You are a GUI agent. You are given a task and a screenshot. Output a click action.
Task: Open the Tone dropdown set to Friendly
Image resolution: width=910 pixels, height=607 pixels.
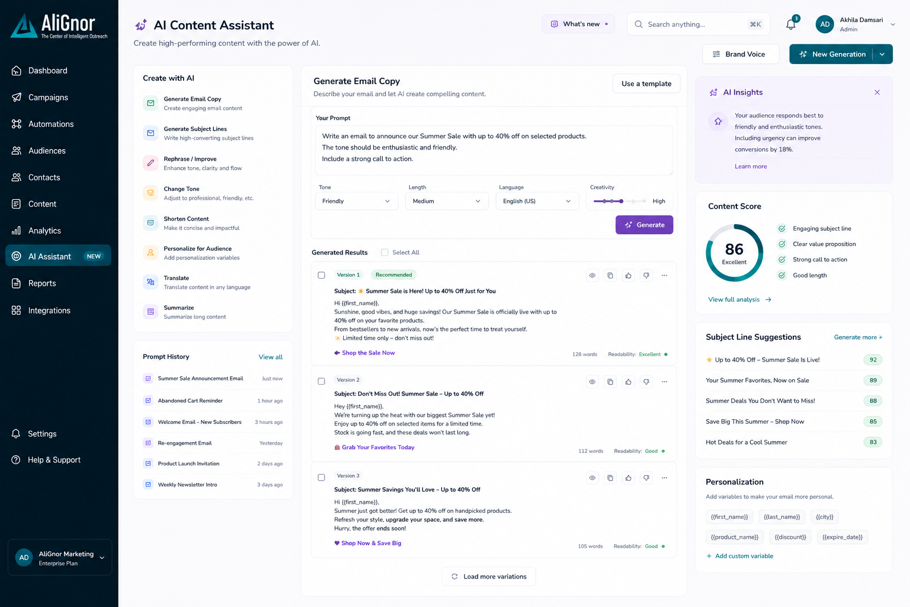click(357, 201)
